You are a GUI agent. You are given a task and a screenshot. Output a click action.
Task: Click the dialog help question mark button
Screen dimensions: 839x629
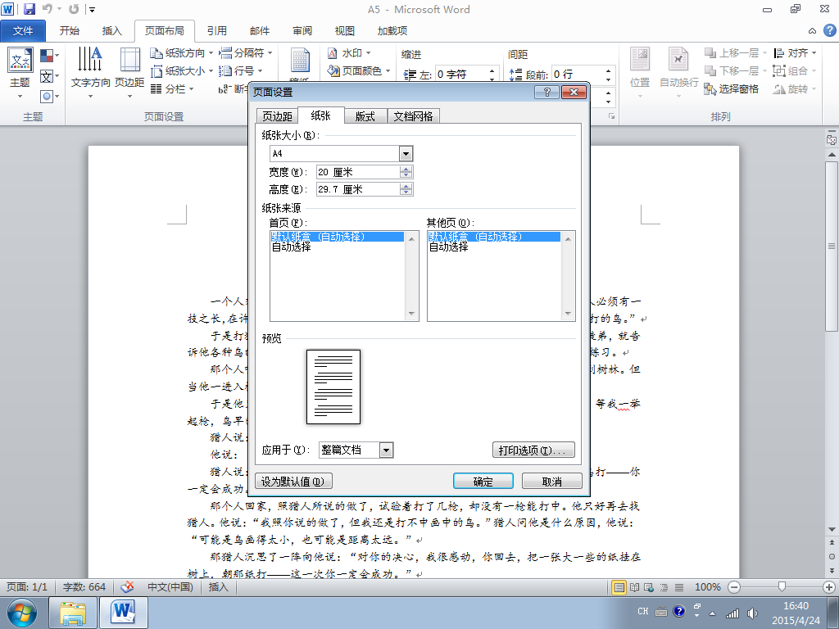(546, 92)
